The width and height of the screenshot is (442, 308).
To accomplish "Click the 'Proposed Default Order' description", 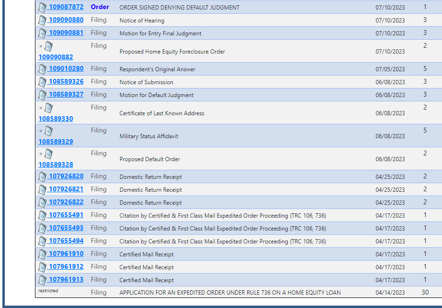I will (150, 159).
